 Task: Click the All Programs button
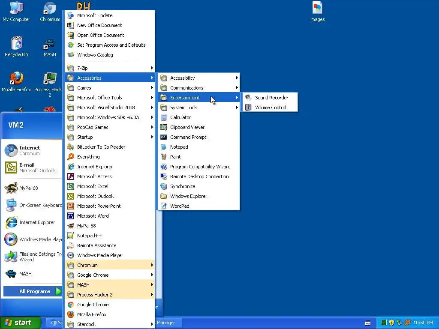(33, 291)
